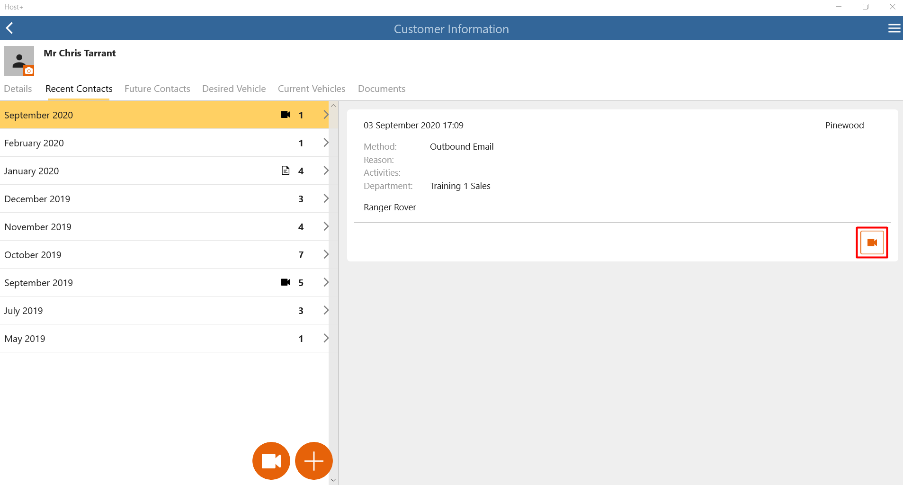
Task: Expand the December 2019 chevron
Action: 326,198
